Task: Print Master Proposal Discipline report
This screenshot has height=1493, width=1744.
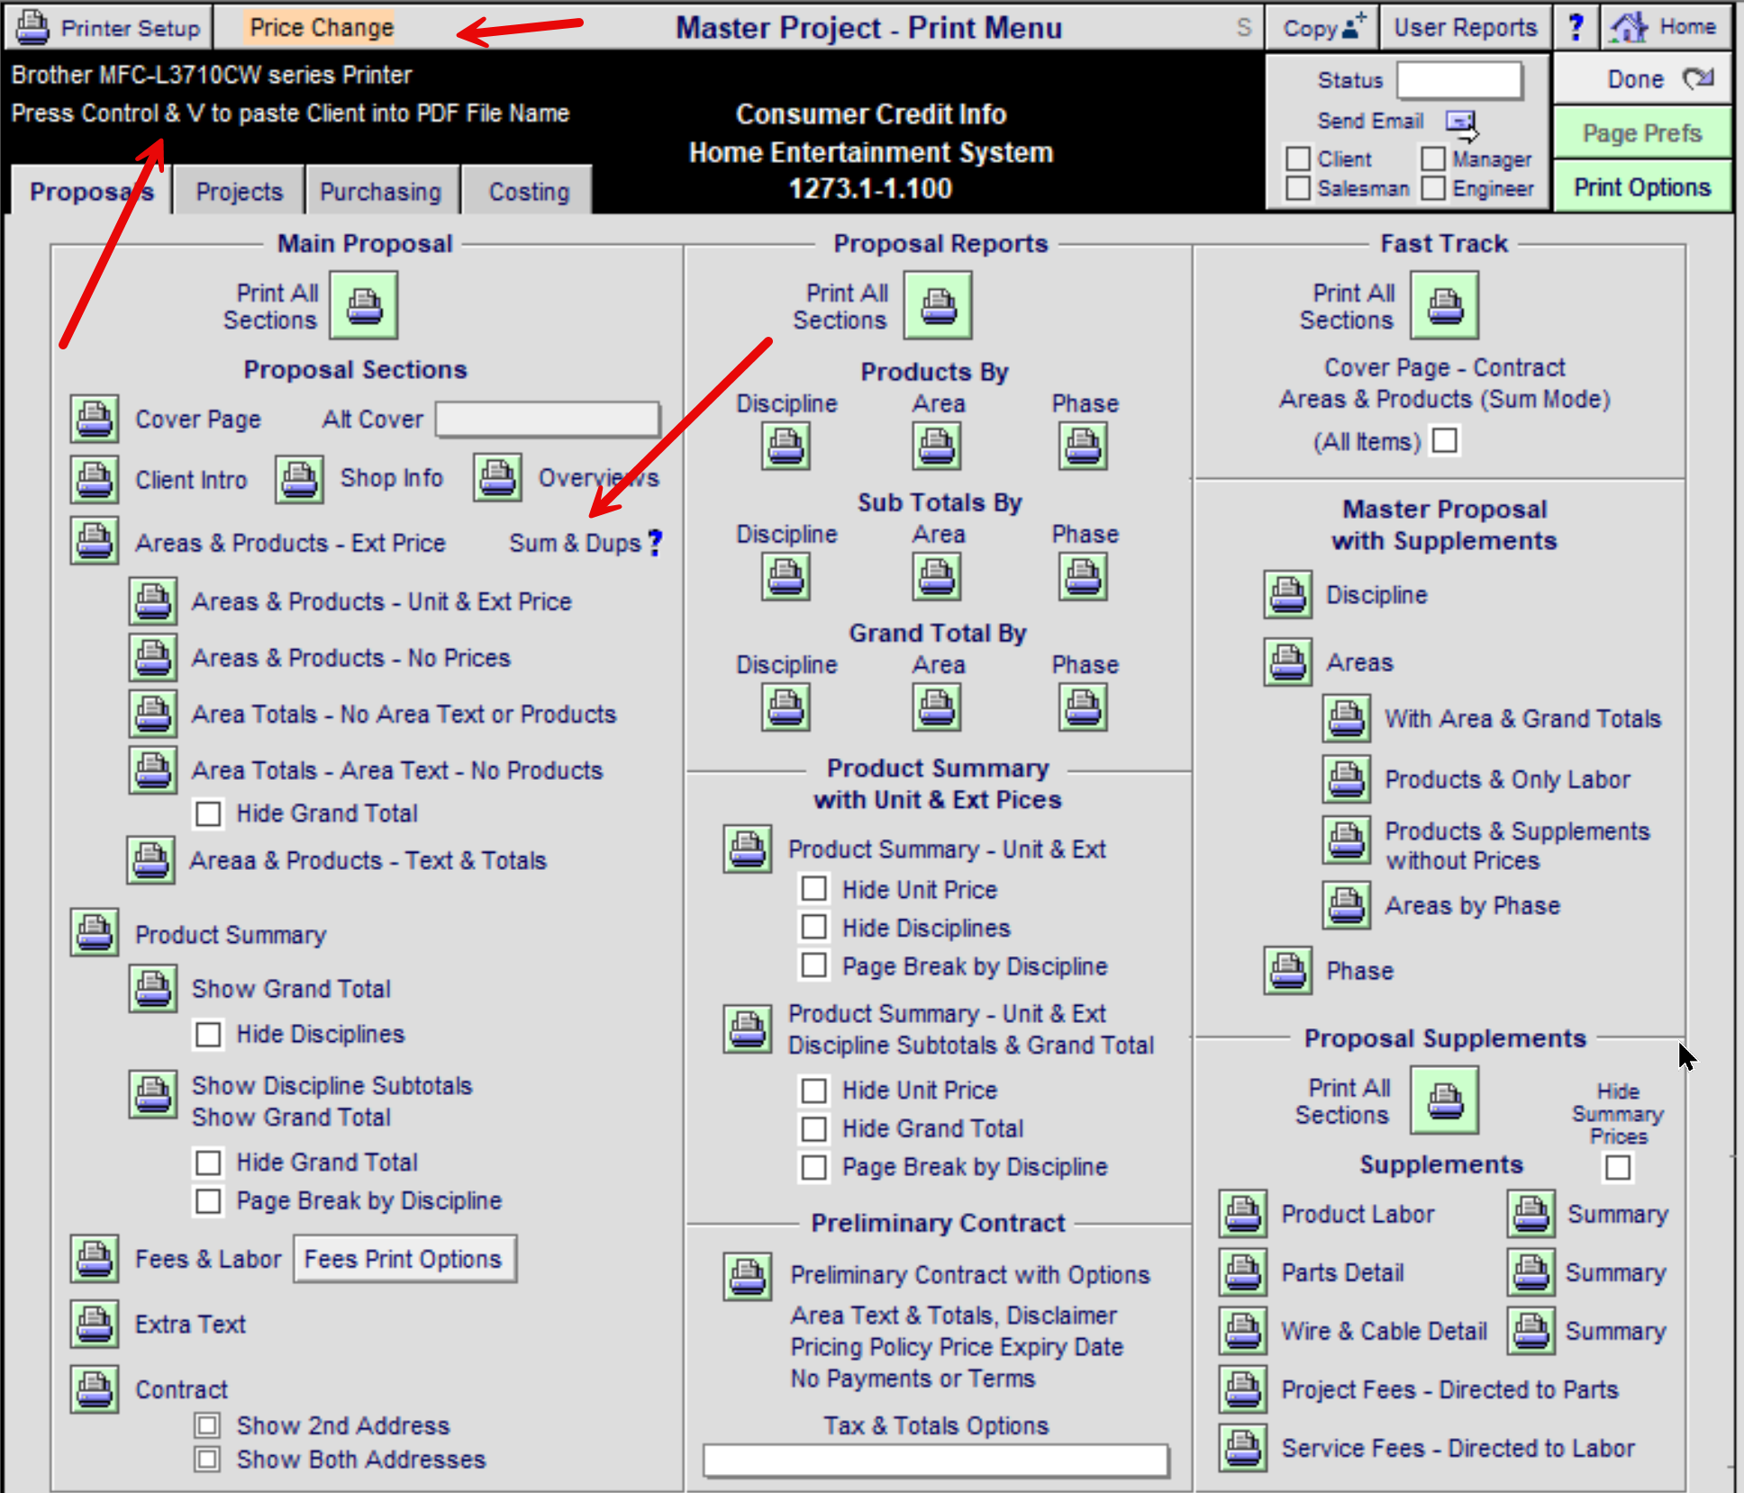Action: [1287, 594]
